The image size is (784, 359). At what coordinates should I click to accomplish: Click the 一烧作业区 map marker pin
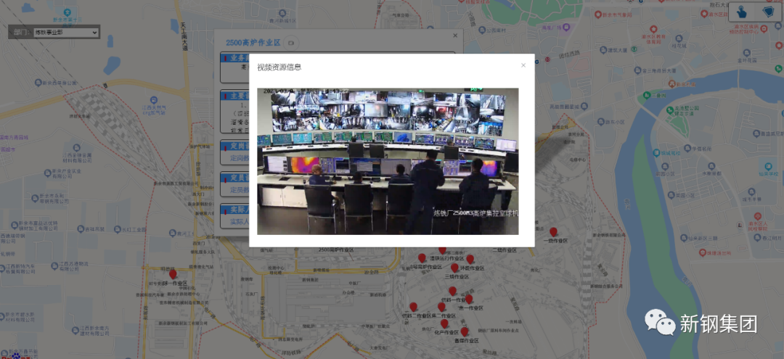click(553, 232)
